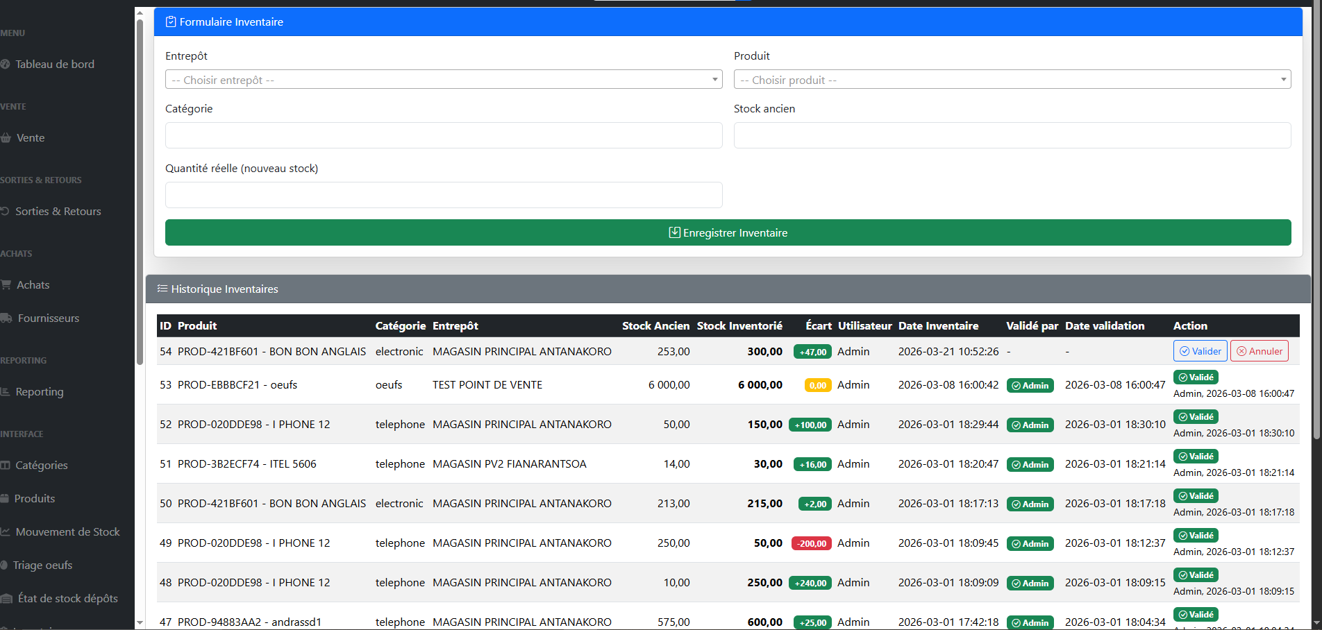The height and width of the screenshot is (630, 1322).
Task: Click the sidebar vertical scrollbar thumb
Action: (x=140, y=187)
